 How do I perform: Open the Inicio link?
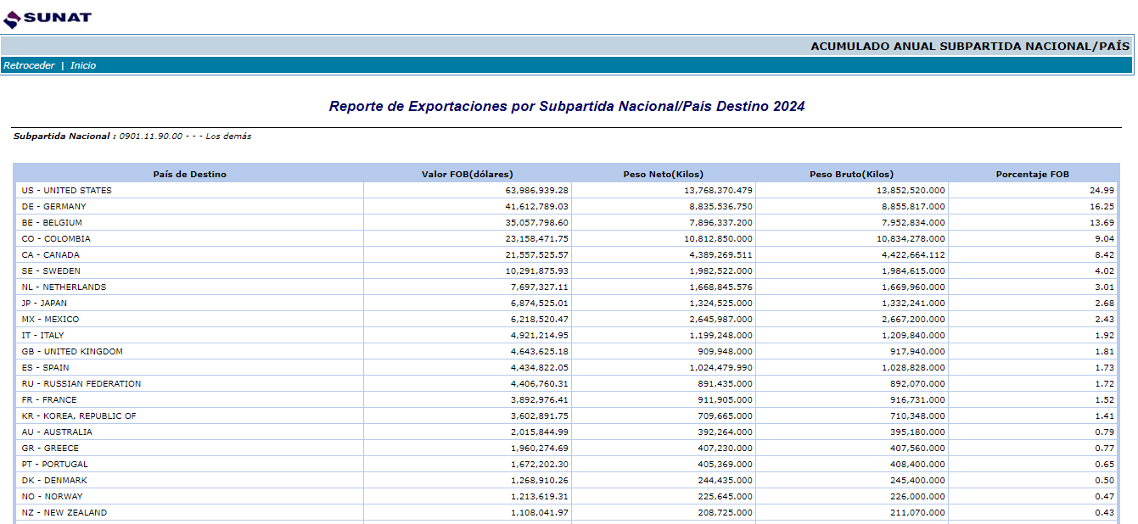coord(83,66)
